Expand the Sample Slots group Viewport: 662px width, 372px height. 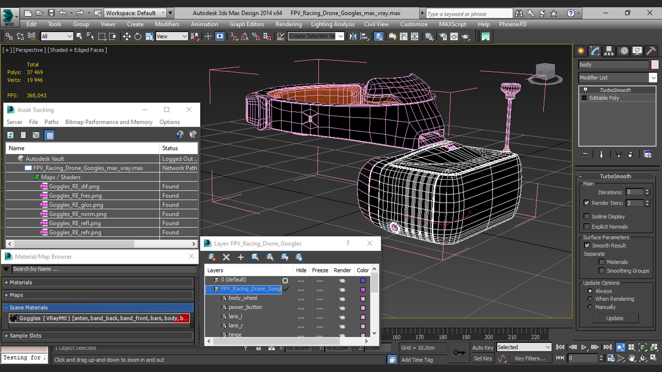(98, 335)
